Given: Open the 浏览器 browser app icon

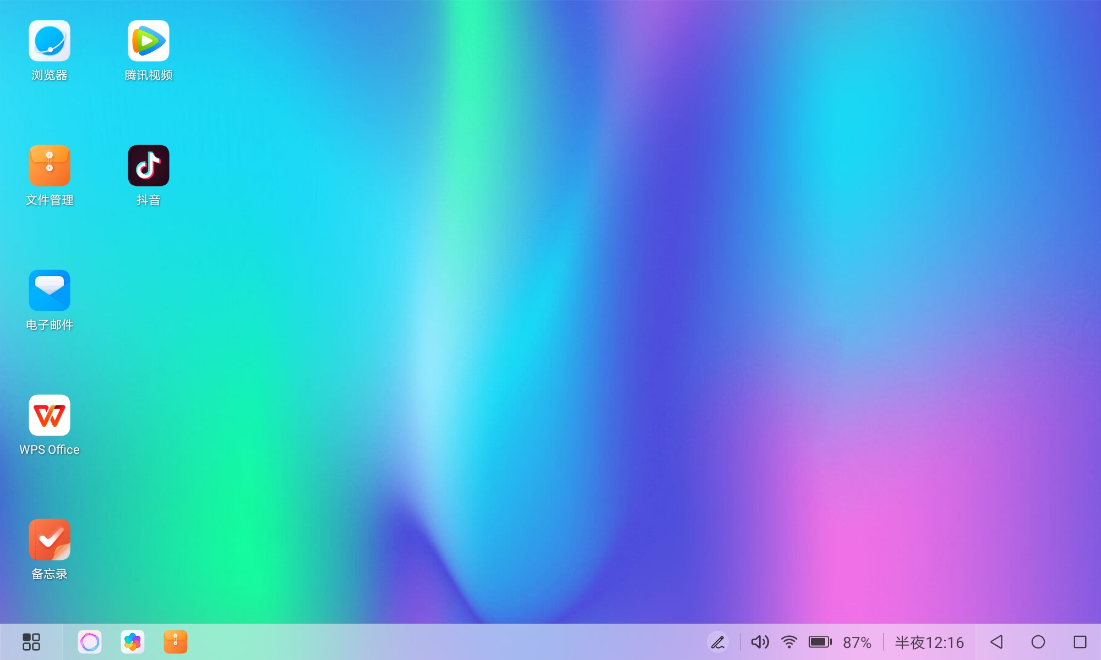Looking at the screenshot, I should point(50,41).
